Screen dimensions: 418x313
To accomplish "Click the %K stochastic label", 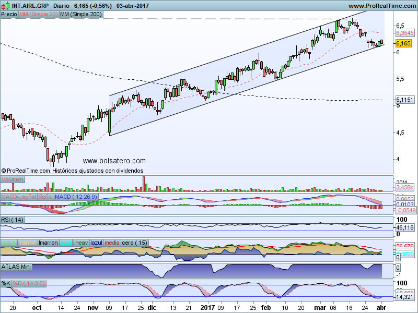I will [6, 284].
